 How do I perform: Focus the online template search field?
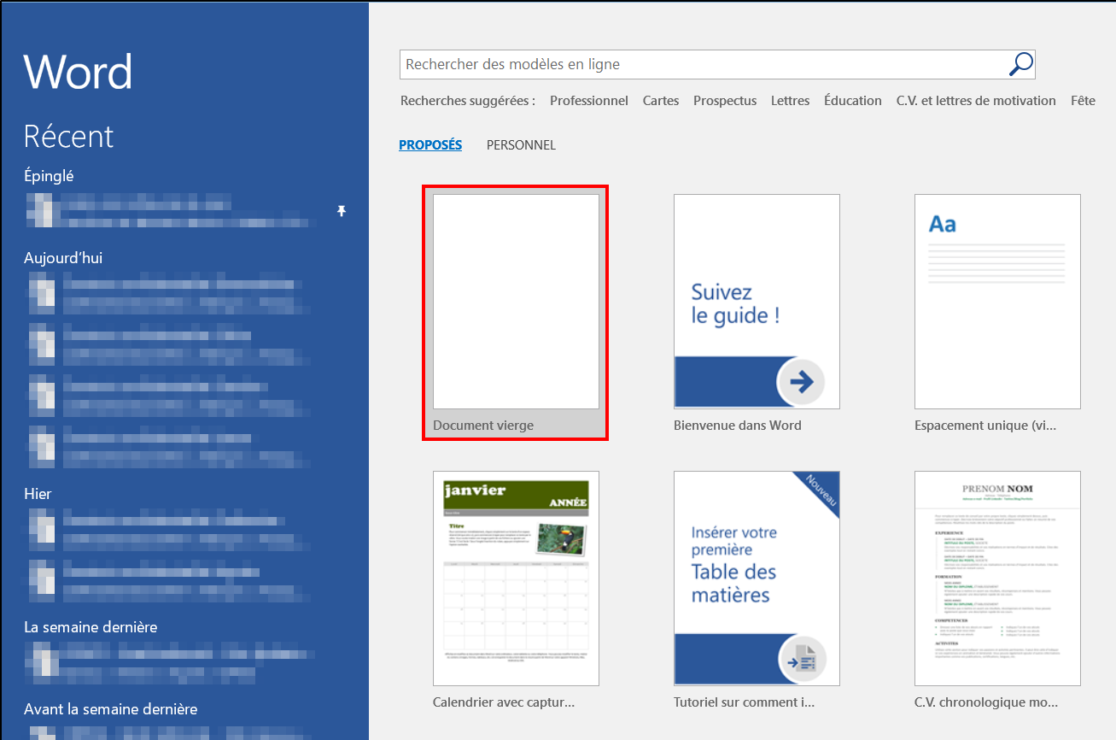point(704,64)
